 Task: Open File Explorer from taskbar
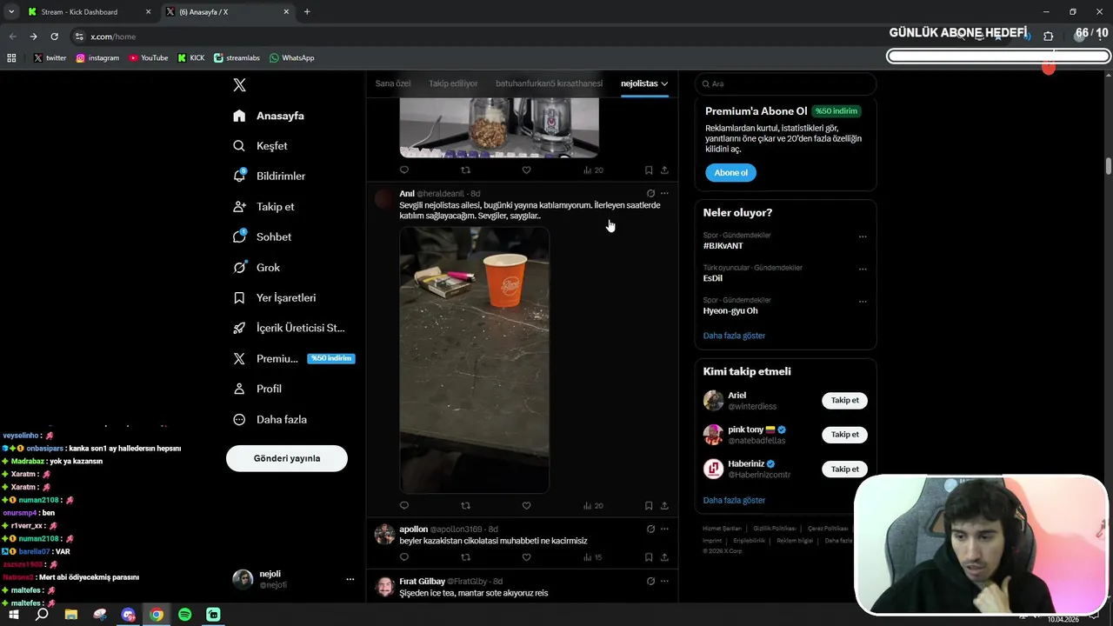tap(71, 615)
